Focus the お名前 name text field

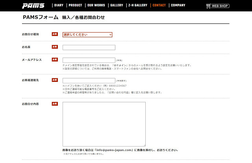[89, 47]
